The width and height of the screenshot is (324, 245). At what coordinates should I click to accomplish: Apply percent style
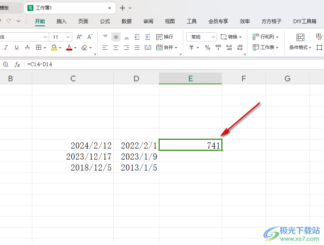208,47
